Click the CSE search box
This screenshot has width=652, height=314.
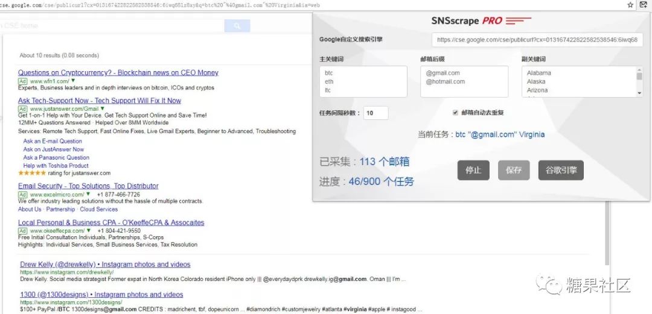112,26
